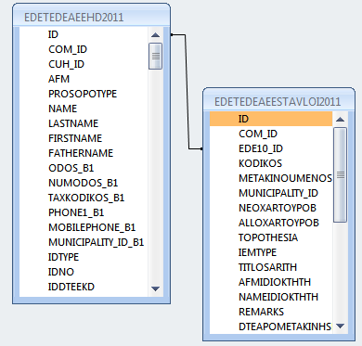Image resolution: width=362 pixels, height=346 pixels.
Task: Click scroll-up arrow in EDETEDEAEEHD2011 table
Action: point(155,34)
